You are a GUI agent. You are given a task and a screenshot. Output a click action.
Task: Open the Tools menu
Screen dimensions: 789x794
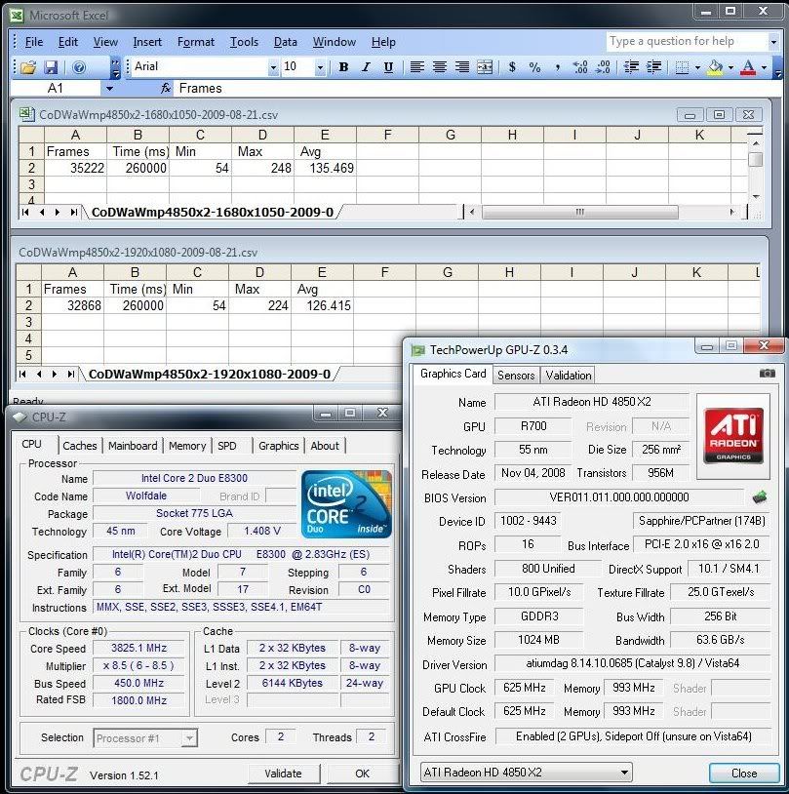244,42
